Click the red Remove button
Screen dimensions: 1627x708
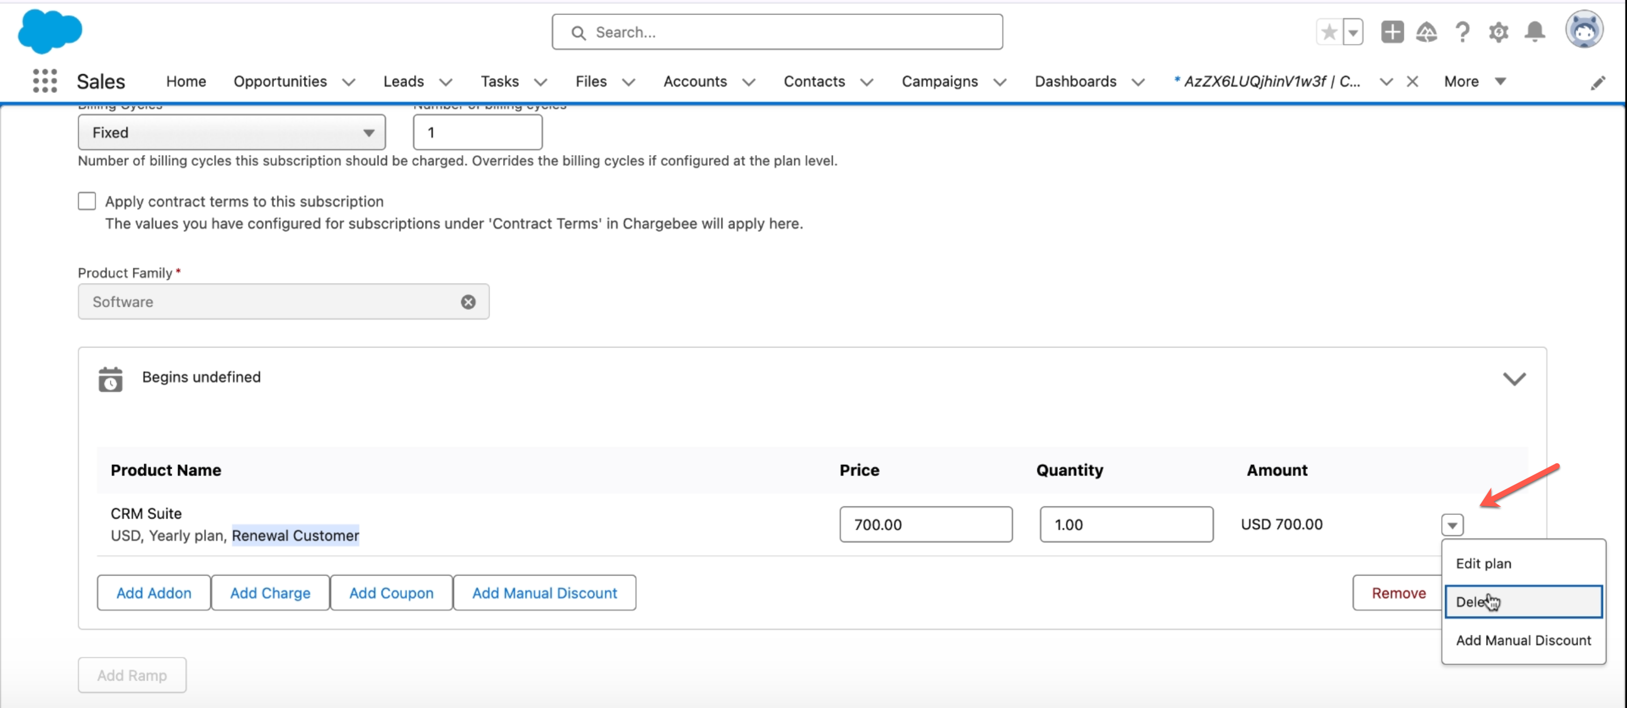(x=1398, y=592)
